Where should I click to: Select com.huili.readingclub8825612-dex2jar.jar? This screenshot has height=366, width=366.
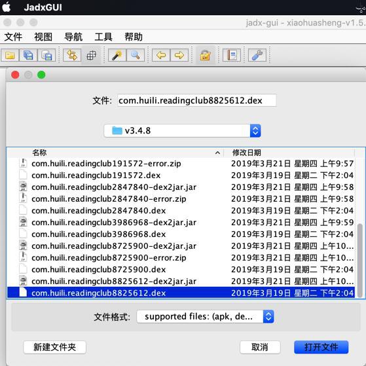181,282
